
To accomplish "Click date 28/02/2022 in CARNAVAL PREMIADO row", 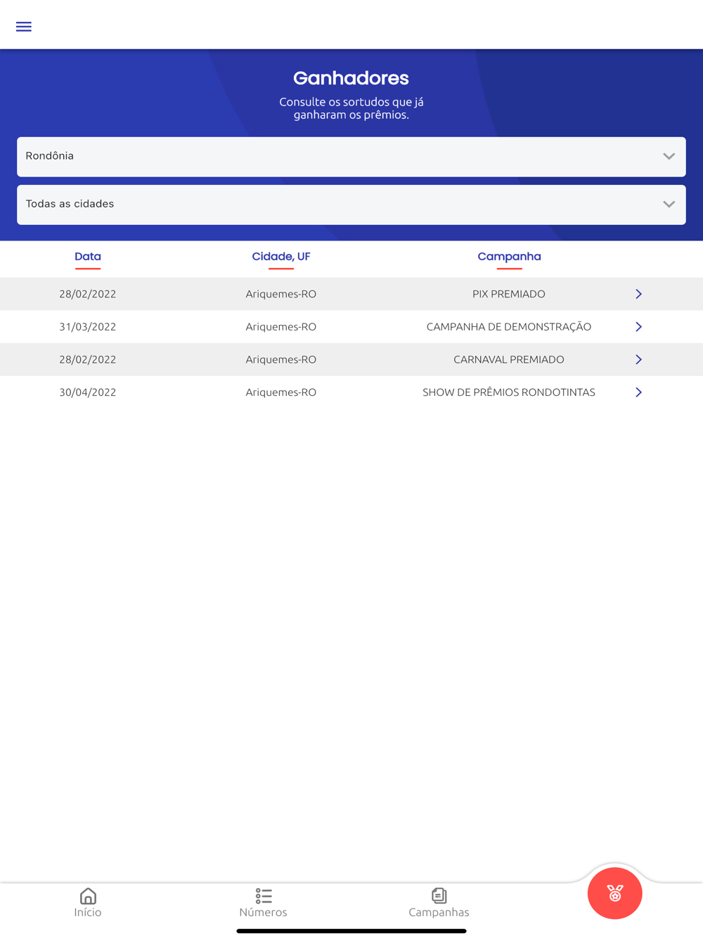I will (88, 359).
